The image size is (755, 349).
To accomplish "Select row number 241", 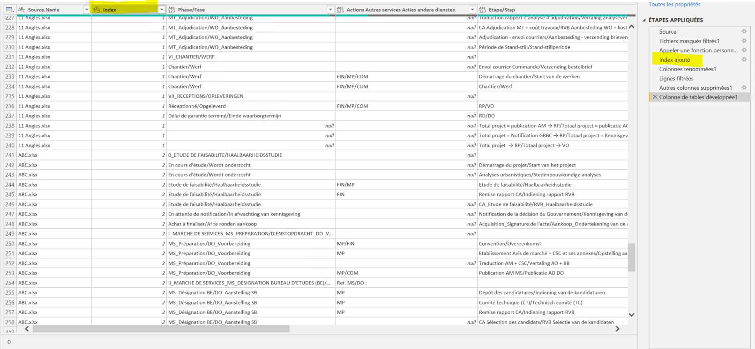I will click(10, 155).
